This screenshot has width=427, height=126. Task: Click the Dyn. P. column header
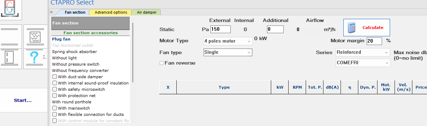pos(368,87)
